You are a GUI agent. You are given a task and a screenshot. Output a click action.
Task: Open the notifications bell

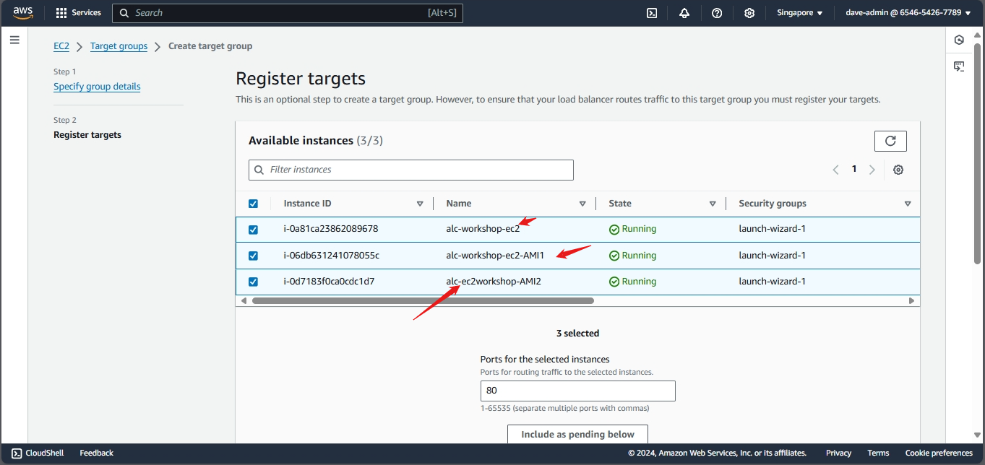coord(684,13)
